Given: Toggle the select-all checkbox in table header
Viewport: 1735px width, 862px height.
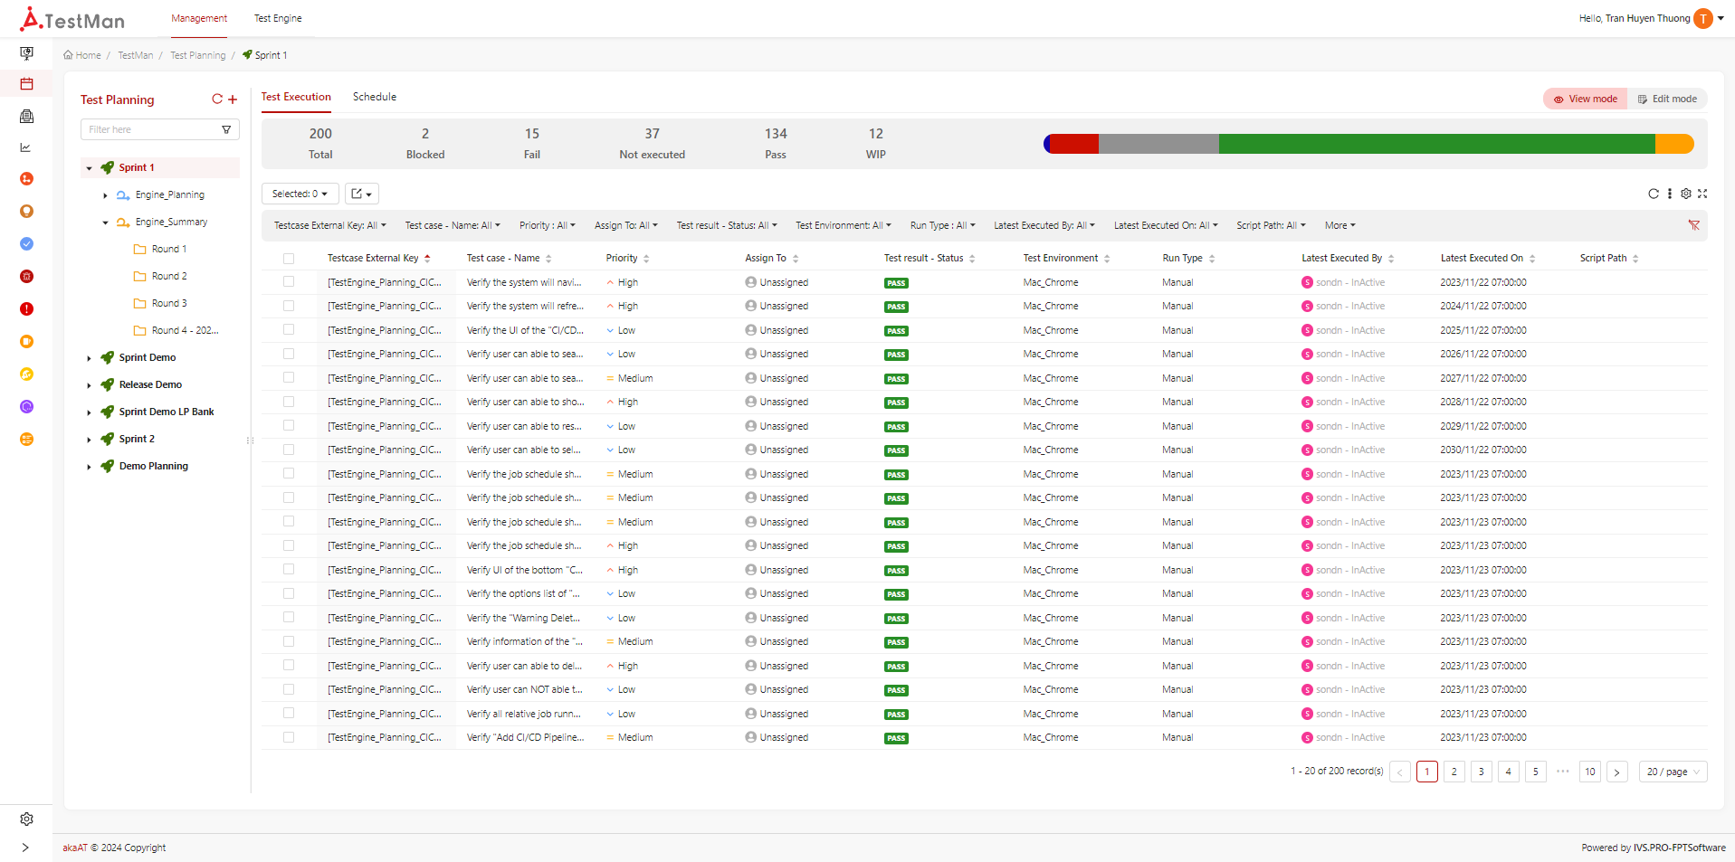Looking at the screenshot, I should click(289, 259).
